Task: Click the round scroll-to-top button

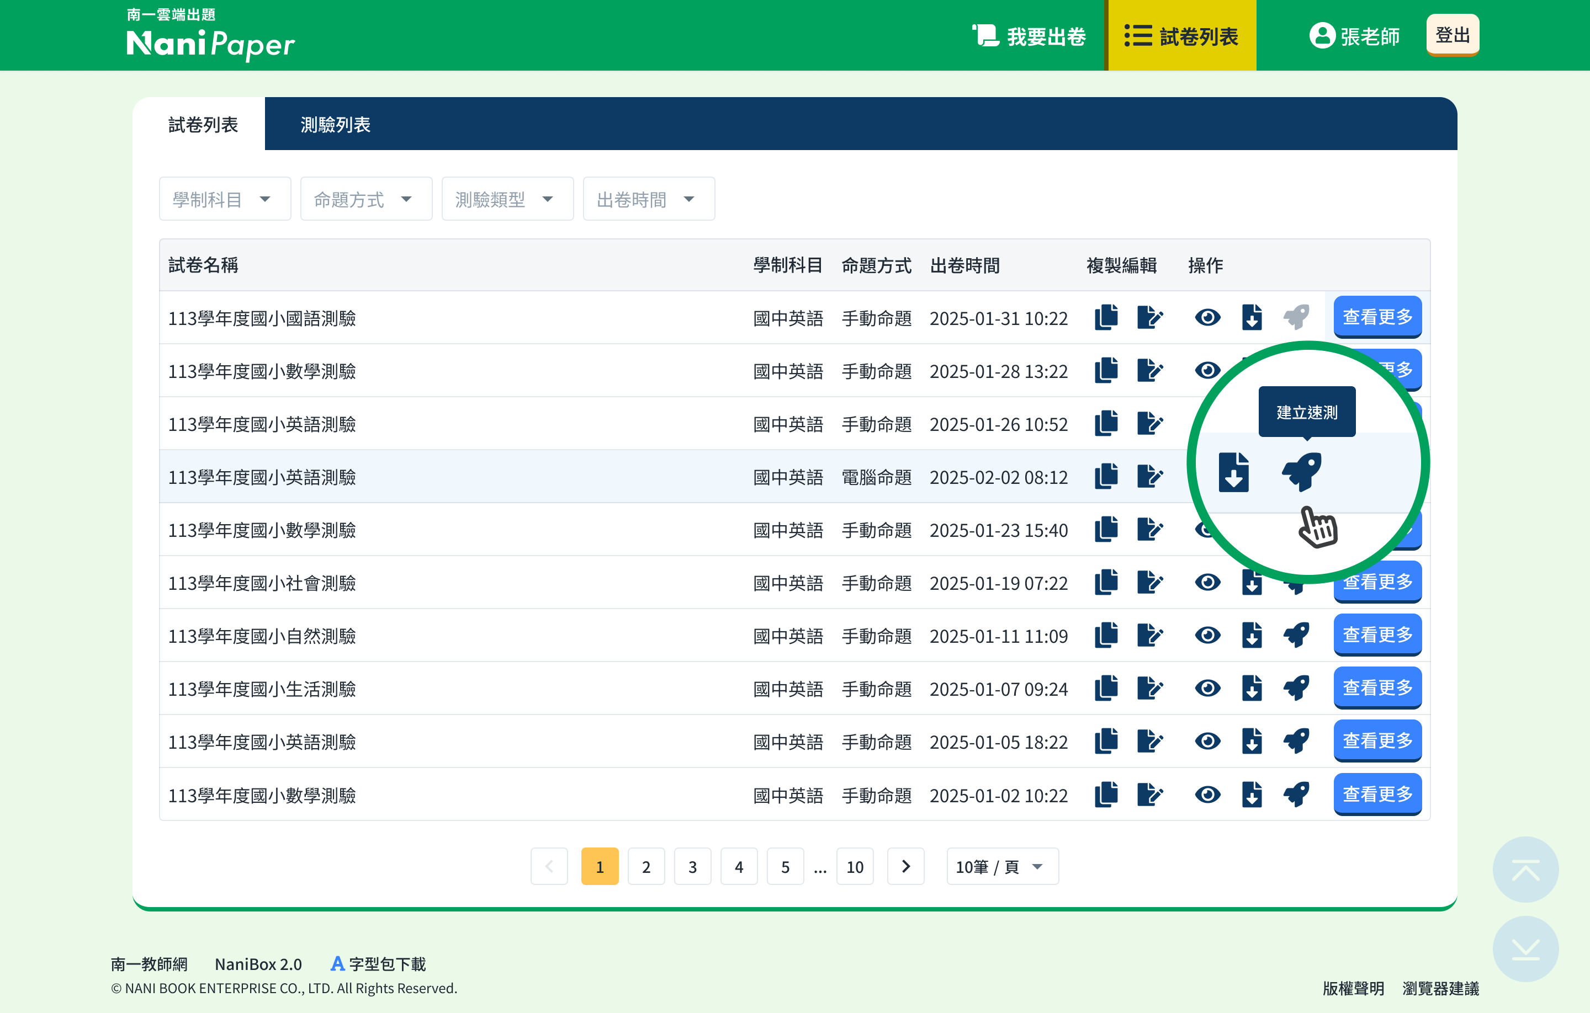Action: [1525, 870]
